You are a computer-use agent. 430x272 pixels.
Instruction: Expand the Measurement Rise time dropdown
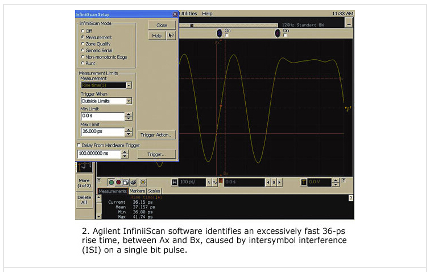129,85
